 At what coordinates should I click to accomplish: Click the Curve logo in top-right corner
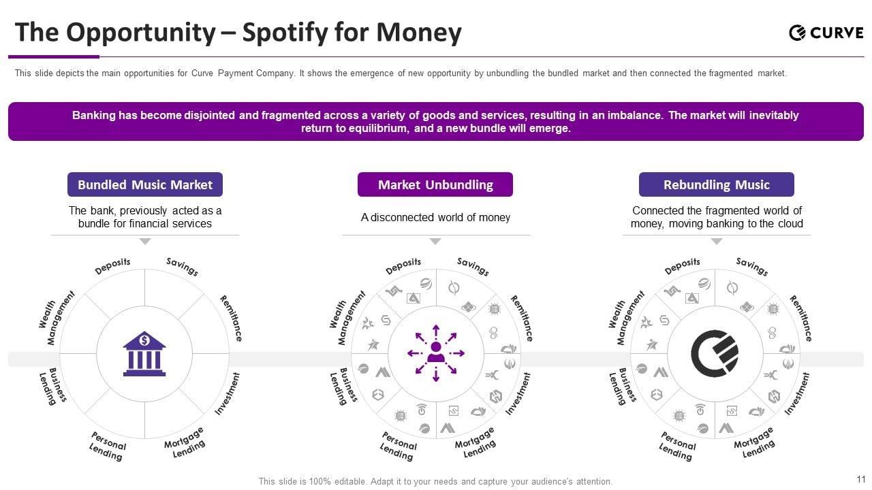(826, 32)
